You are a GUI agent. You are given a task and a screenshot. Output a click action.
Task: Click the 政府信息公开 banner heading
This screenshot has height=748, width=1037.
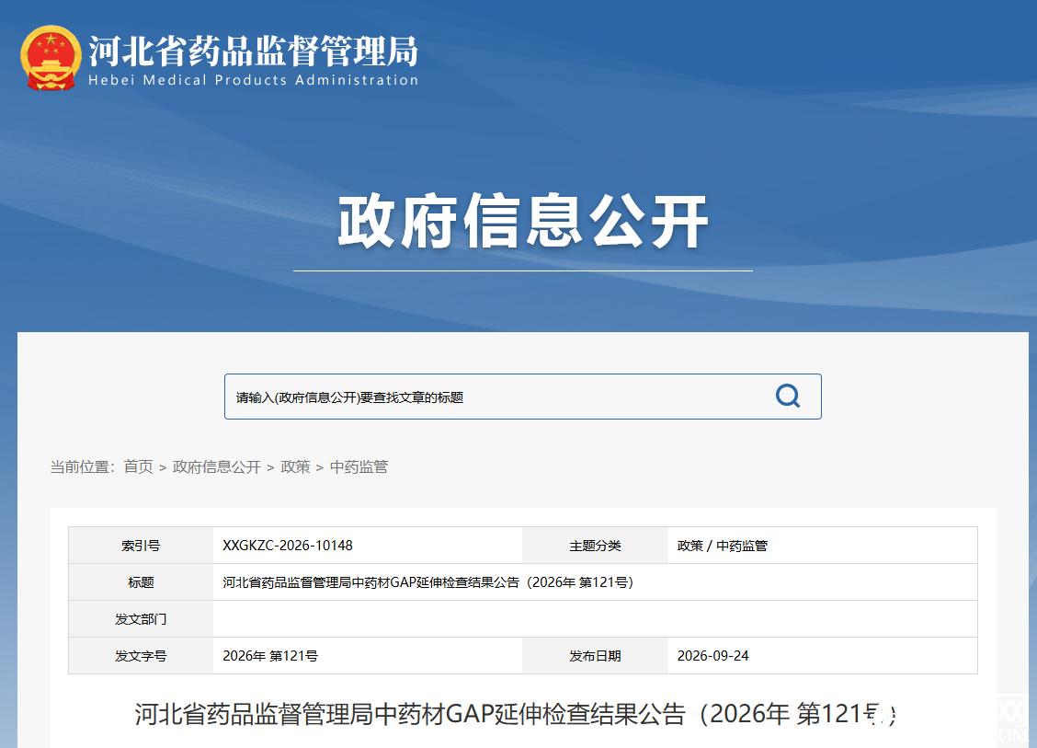click(x=523, y=222)
